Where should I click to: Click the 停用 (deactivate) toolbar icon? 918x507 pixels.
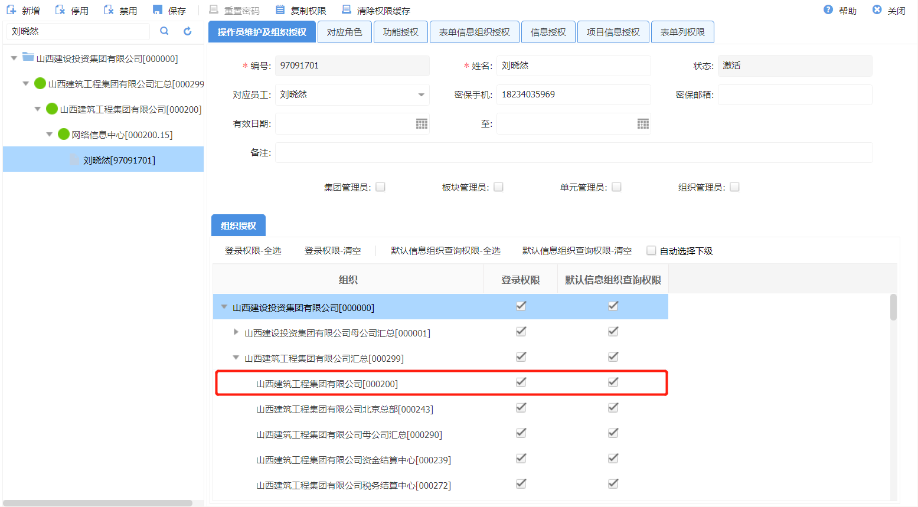click(60, 10)
